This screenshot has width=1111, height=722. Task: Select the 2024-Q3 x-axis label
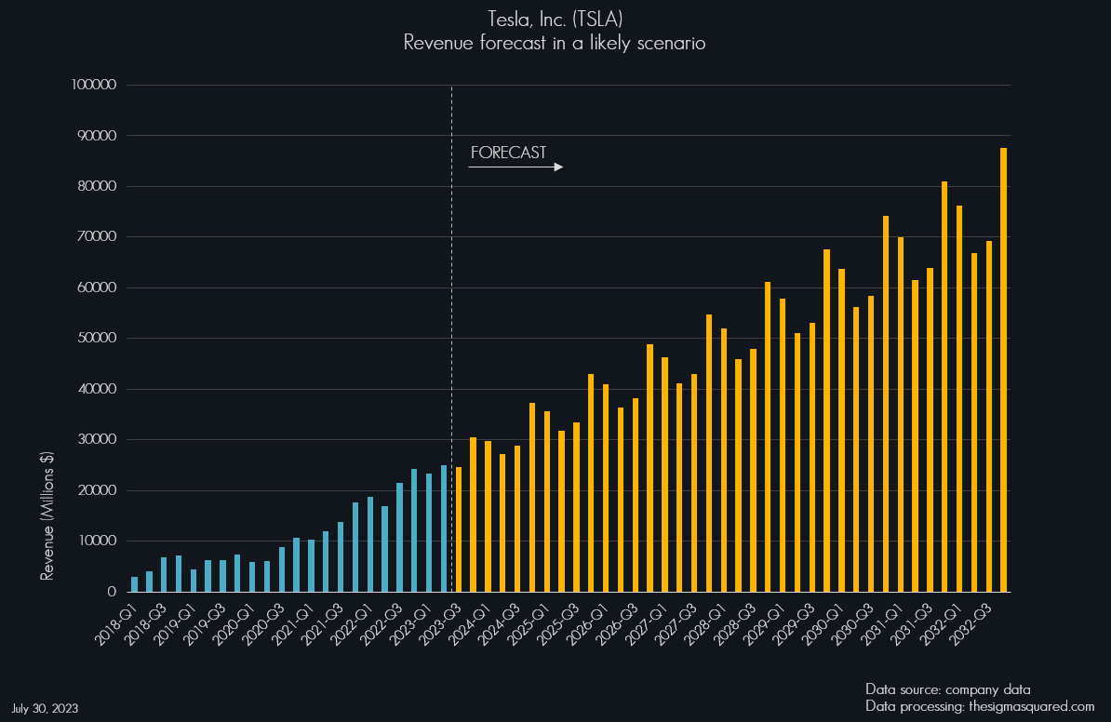click(x=499, y=622)
